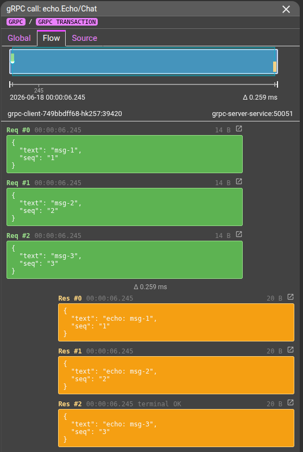Screen dimensions: 303x452
Task: Click the right handle of timeline range
Action: pos(276,84)
